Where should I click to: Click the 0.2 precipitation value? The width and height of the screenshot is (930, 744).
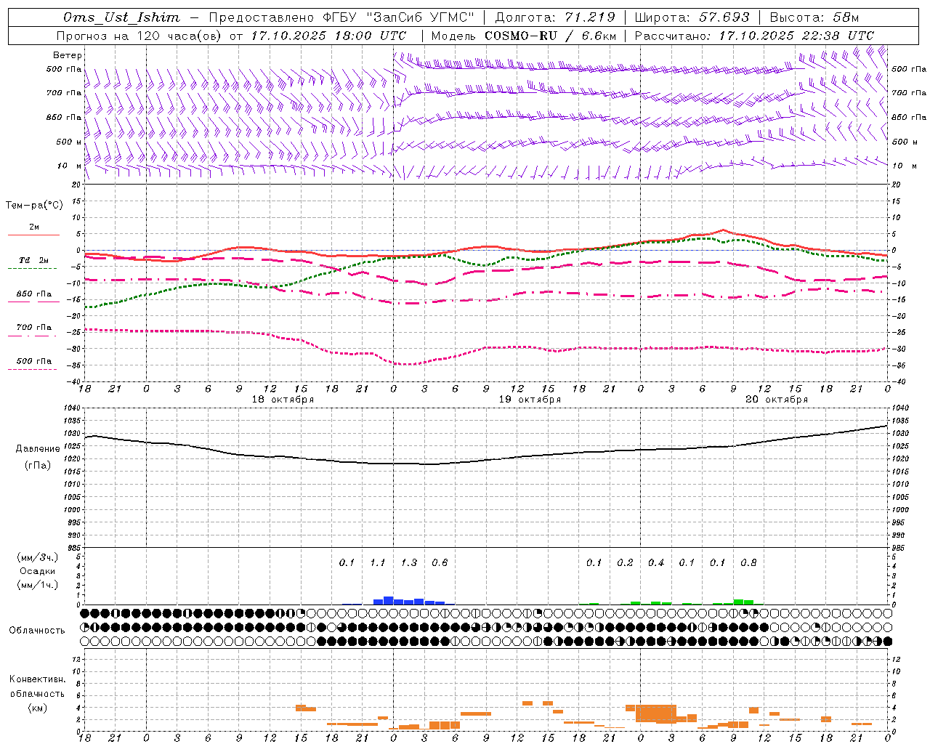pyautogui.click(x=625, y=563)
